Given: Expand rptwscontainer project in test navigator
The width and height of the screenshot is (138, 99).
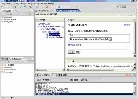Looking at the screenshot, I should 2,19.
